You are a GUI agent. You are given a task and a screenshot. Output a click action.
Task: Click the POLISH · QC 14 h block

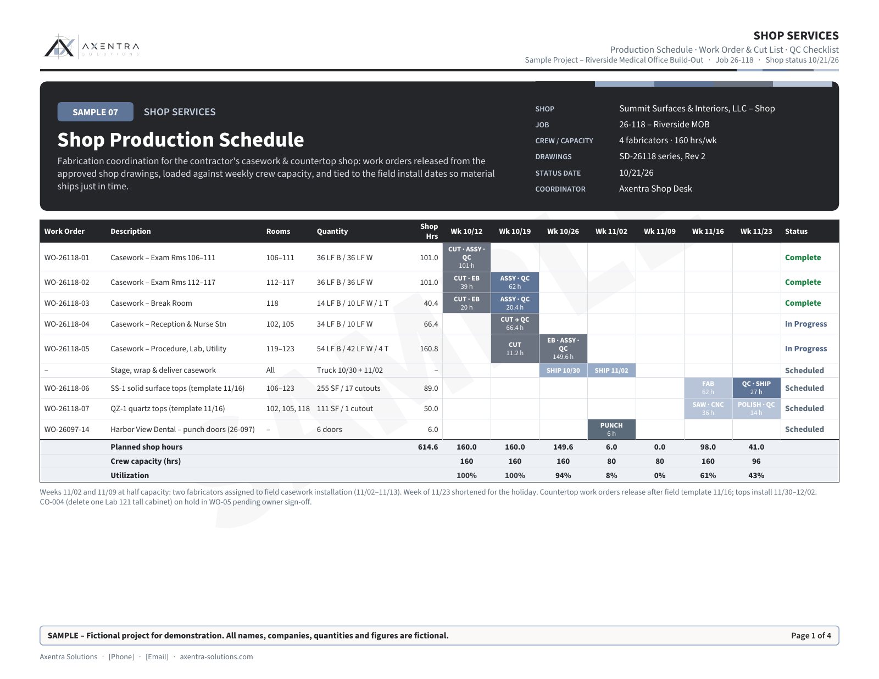pyautogui.click(x=756, y=408)
